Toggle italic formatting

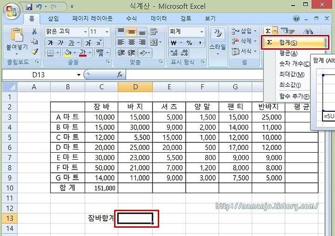60,43
